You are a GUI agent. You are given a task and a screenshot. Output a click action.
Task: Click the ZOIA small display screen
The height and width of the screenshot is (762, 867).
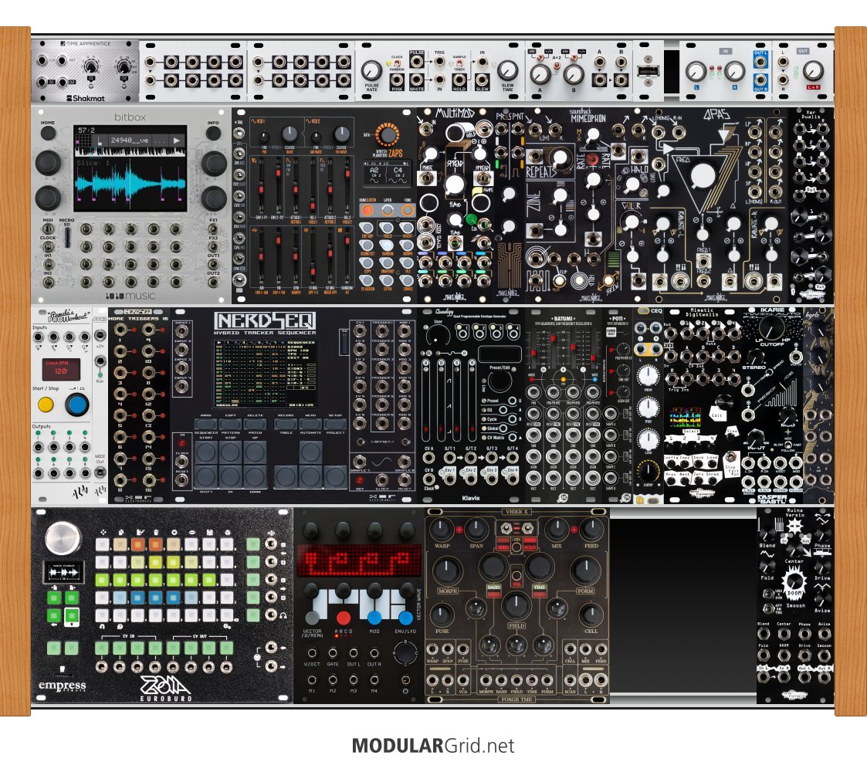[63, 572]
